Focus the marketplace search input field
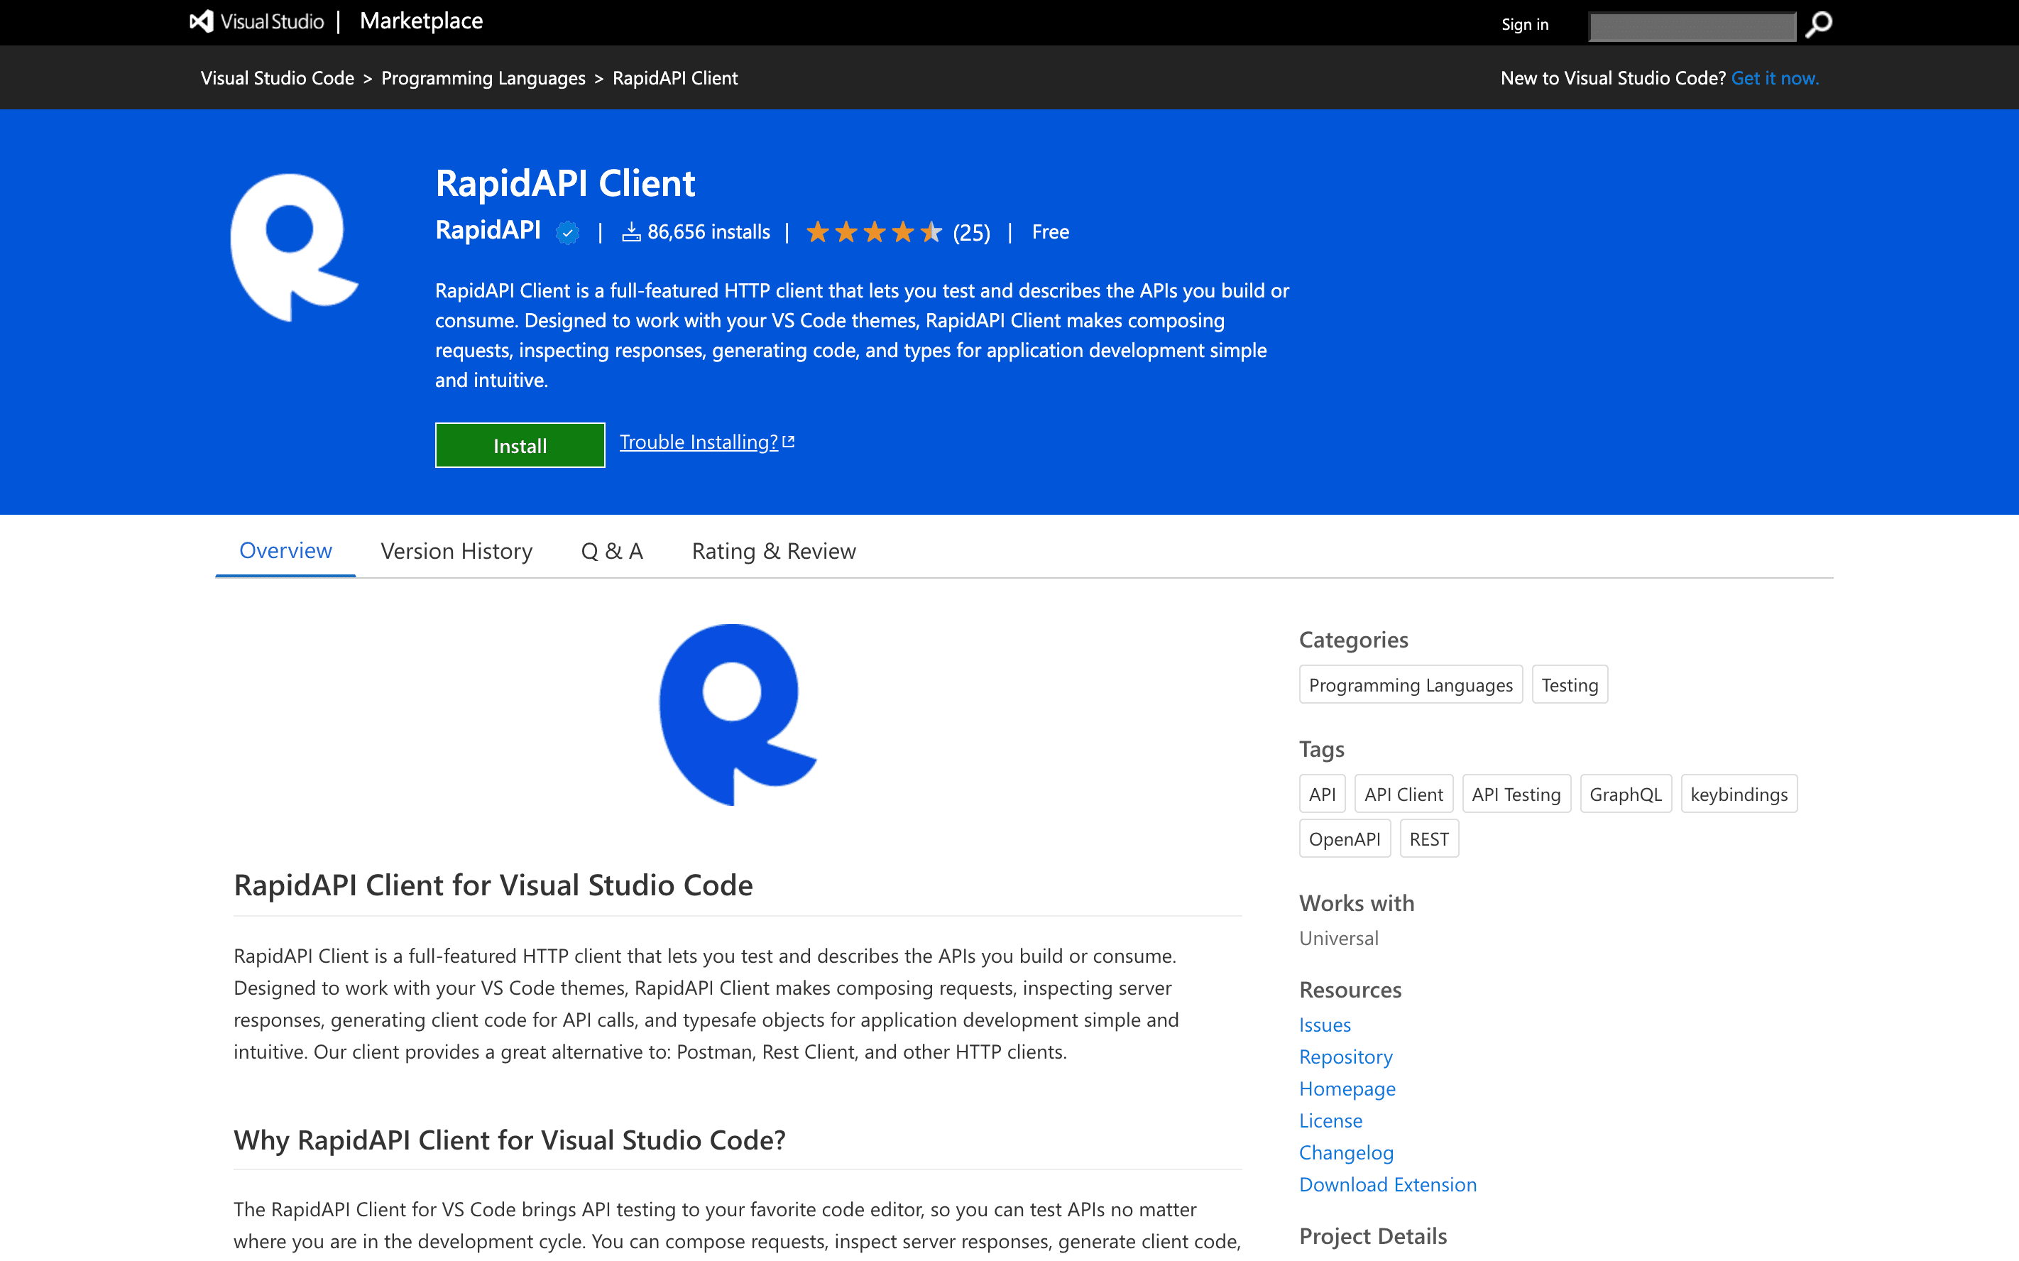The width and height of the screenshot is (2019, 1261). click(1692, 26)
